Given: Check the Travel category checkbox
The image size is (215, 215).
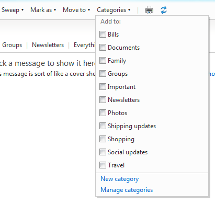Looking at the screenshot, I should point(103,165).
